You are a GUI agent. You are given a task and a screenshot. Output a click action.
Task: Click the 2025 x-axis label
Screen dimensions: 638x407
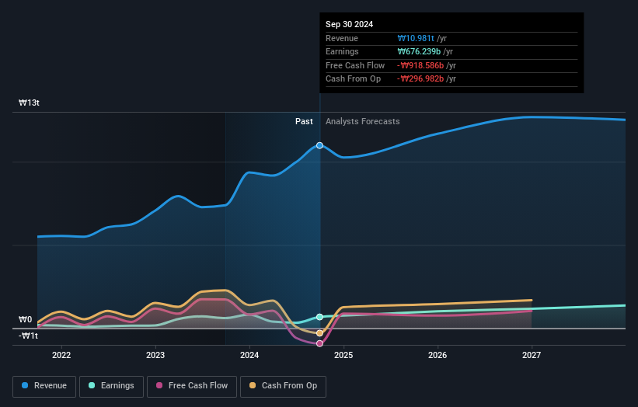[343, 356]
